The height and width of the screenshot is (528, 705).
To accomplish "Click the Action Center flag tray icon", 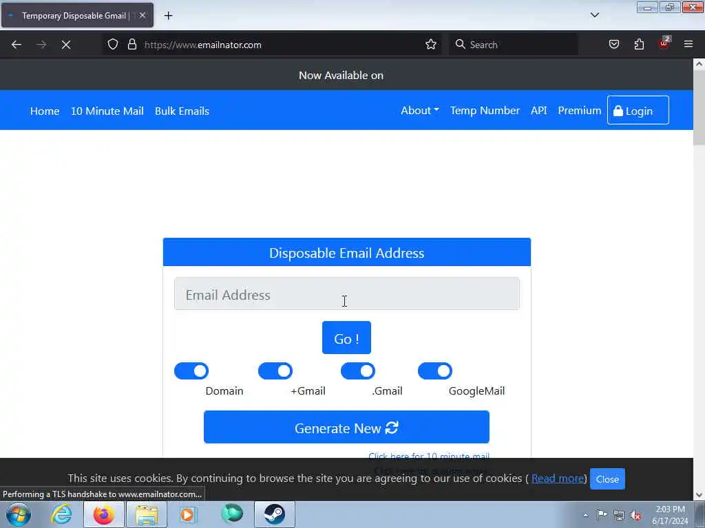I will pyautogui.click(x=602, y=515).
